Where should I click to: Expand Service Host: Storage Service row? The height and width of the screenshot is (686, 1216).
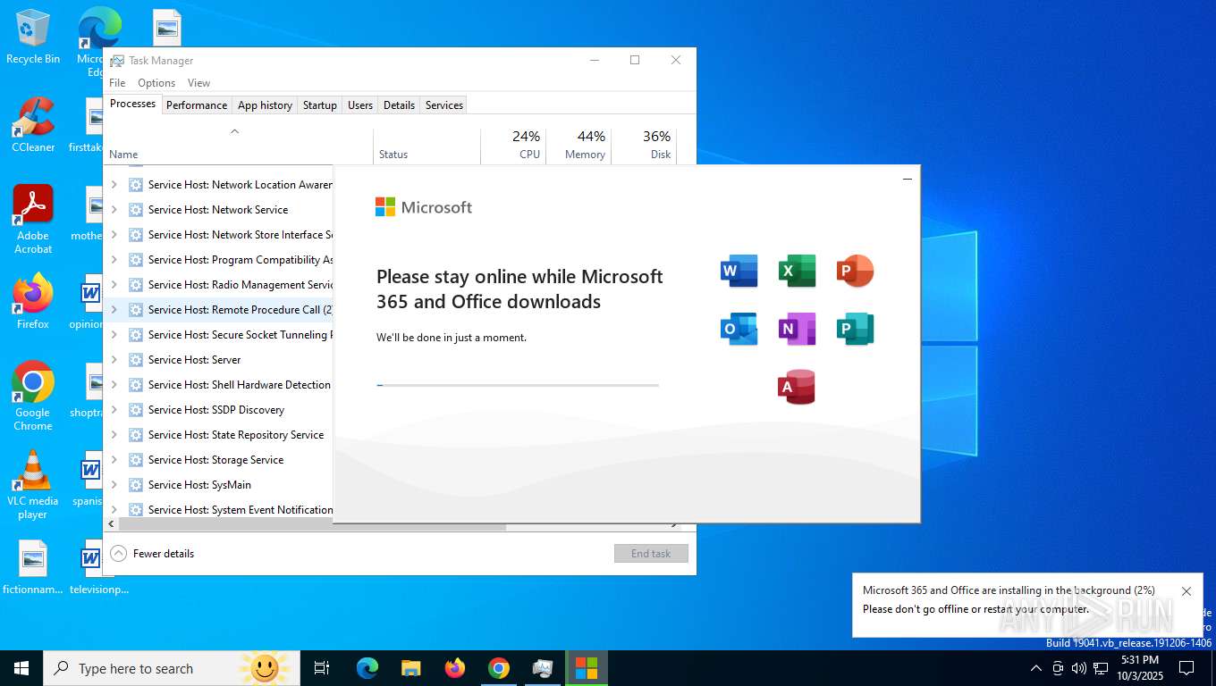coord(114,460)
